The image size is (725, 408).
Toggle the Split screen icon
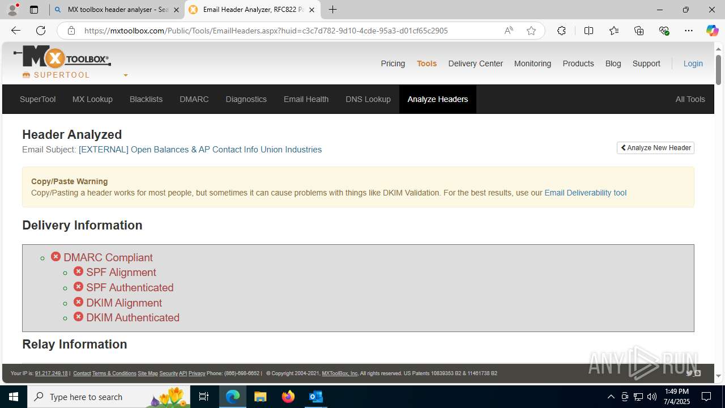tap(588, 31)
